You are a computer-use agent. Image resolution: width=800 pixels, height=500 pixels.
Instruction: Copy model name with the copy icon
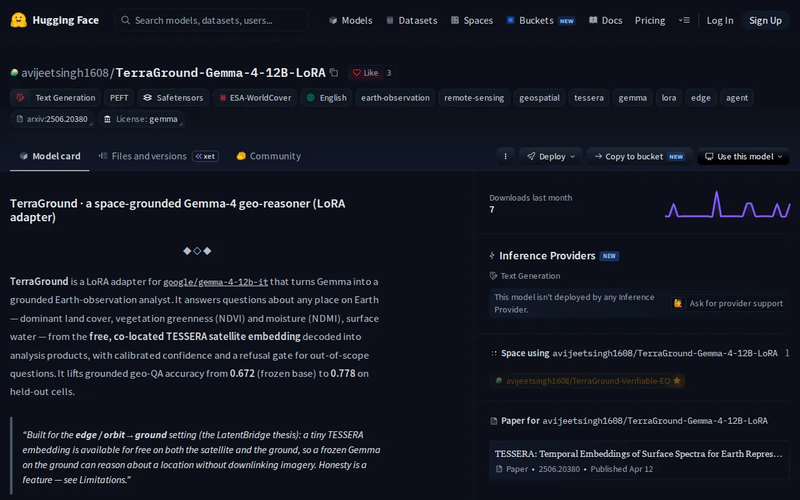(x=334, y=72)
